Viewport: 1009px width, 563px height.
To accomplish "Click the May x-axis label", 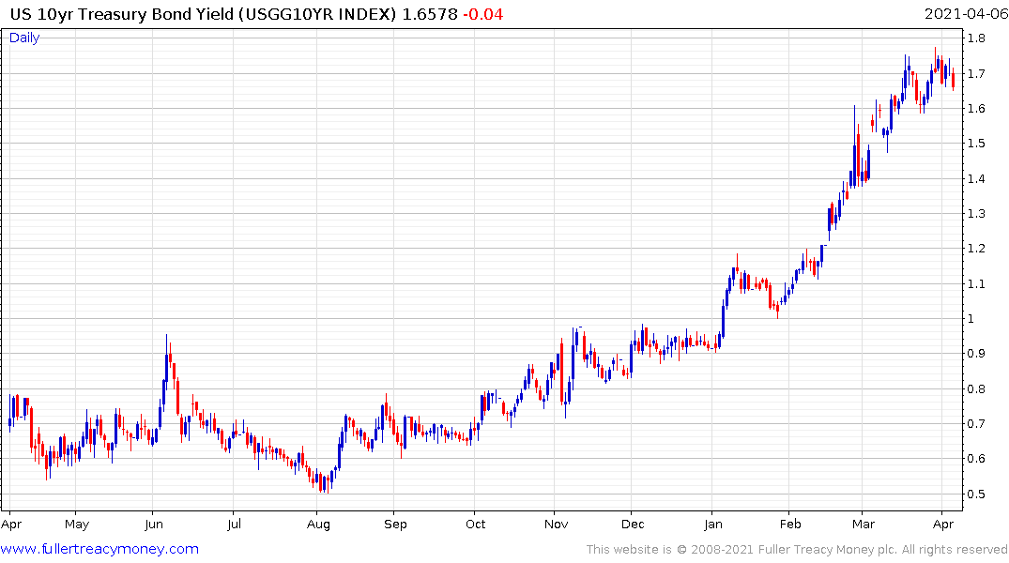I will point(77,525).
